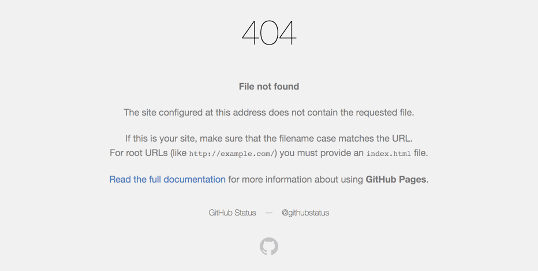Click the File not found heading

[x=269, y=87]
